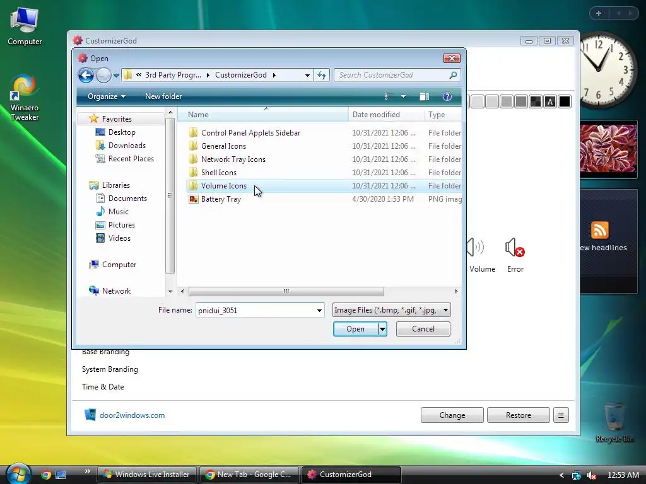The image size is (646, 484).
Task: Open Image Files type filter dropdown
Action: [391, 310]
